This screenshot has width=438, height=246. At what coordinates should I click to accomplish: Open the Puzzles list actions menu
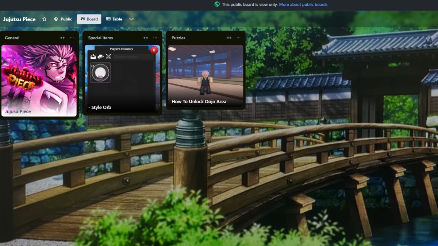coord(238,38)
